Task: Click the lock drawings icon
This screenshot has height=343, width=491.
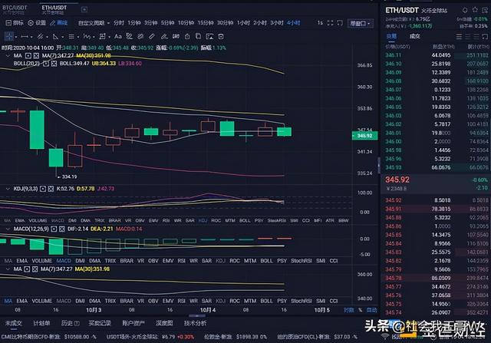Action: click(x=187, y=37)
